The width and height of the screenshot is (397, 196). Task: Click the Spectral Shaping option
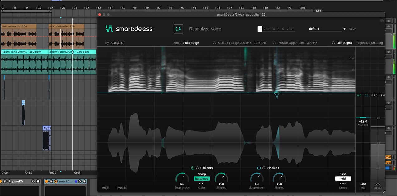point(370,43)
